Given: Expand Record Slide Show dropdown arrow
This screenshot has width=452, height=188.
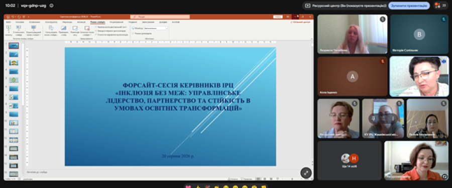Looking at the screenshot, I should [x=90, y=35].
